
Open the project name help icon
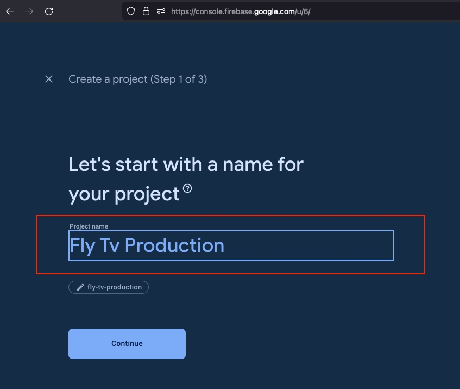[187, 188]
